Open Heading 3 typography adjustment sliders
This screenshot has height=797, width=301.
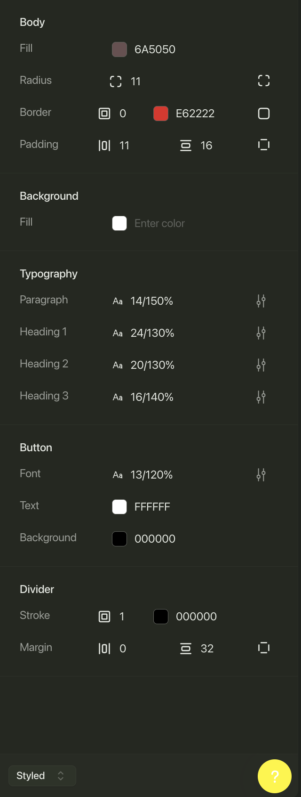point(261,397)
